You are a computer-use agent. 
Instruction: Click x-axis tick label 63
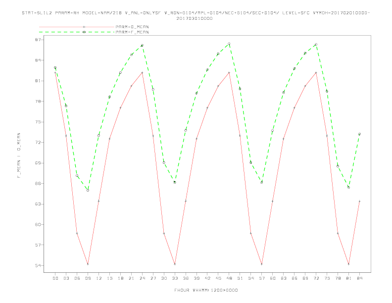284,278
